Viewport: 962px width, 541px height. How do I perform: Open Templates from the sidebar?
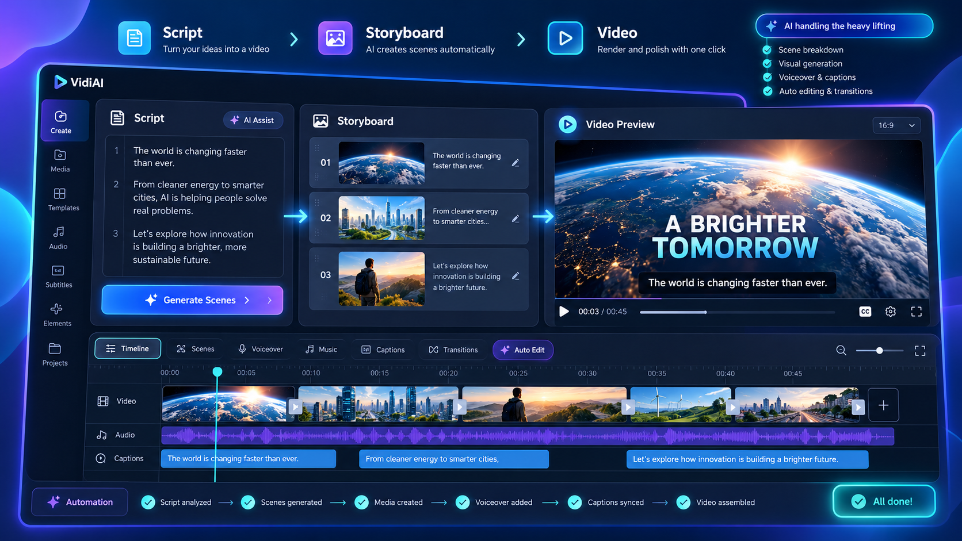(63, 199)
